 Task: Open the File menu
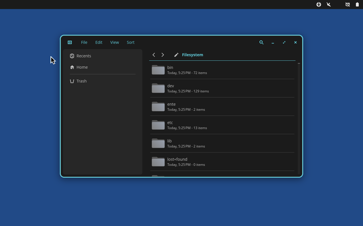tap(84, 42)
